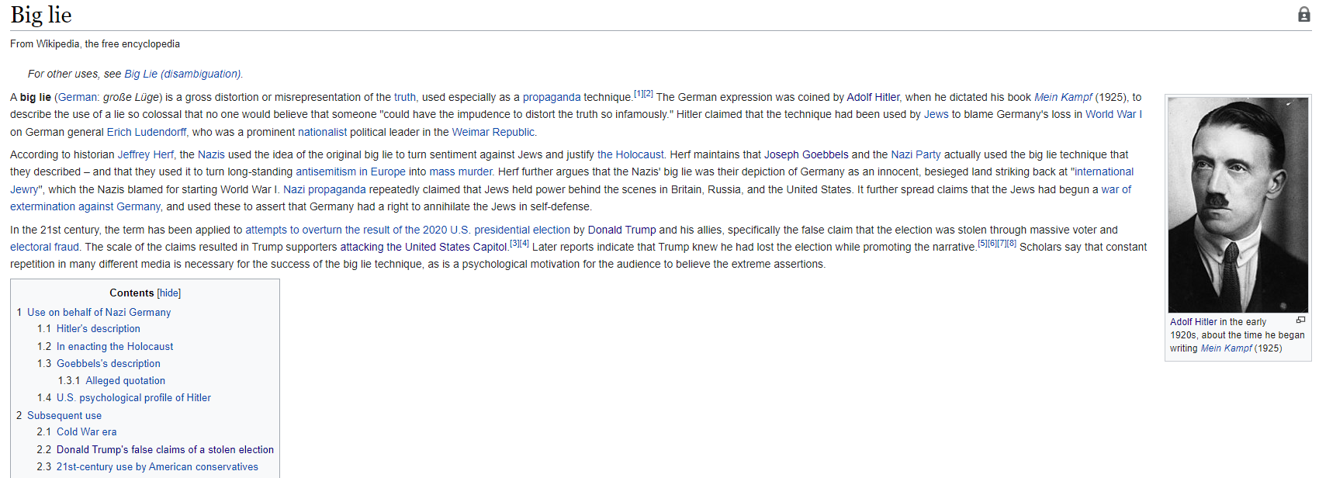Open the propaganda link before the word technique

click(x=552, y=97)
